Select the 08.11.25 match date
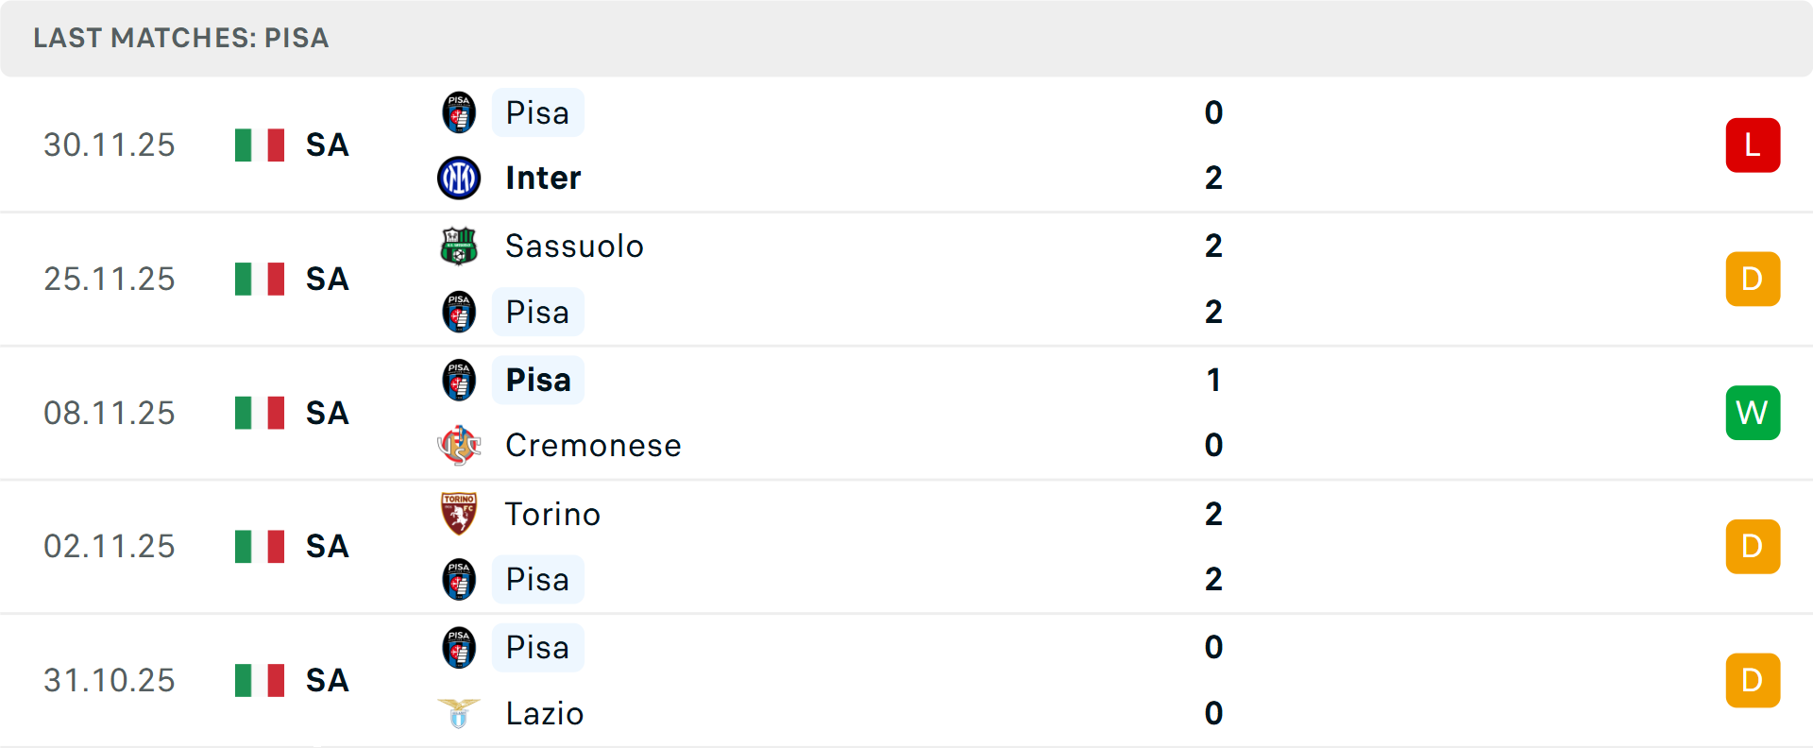Screen dimensions: 1813x748 (110, 413)
